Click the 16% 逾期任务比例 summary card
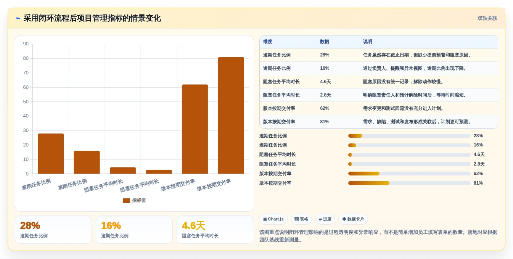 134,230
